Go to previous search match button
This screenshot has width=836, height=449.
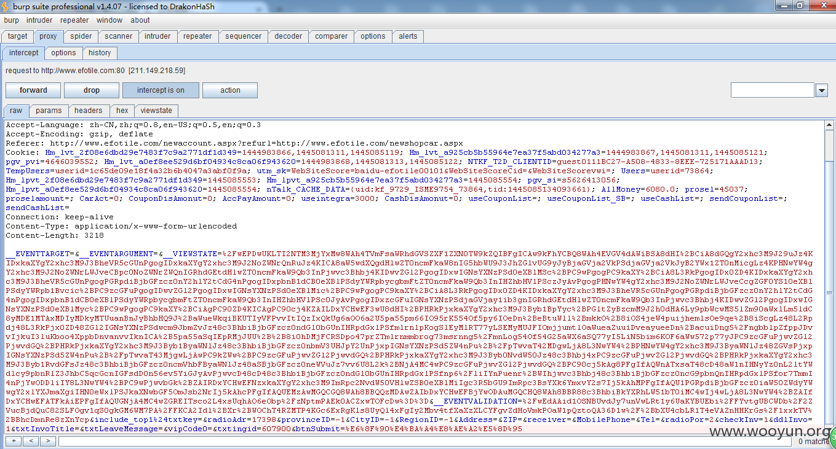click(x=31, y=441)
